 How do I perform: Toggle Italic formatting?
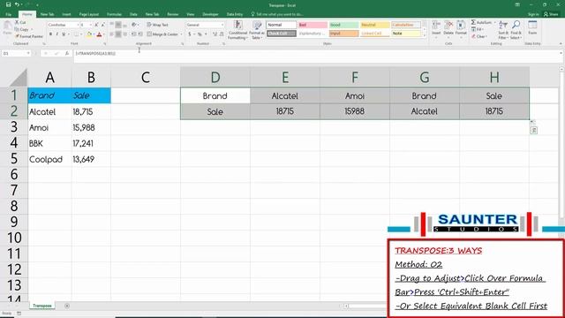click(x=56, y=34)
